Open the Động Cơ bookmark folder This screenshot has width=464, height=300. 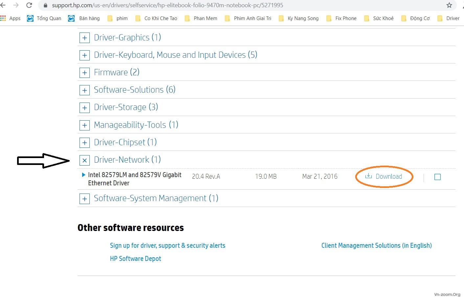415,18
